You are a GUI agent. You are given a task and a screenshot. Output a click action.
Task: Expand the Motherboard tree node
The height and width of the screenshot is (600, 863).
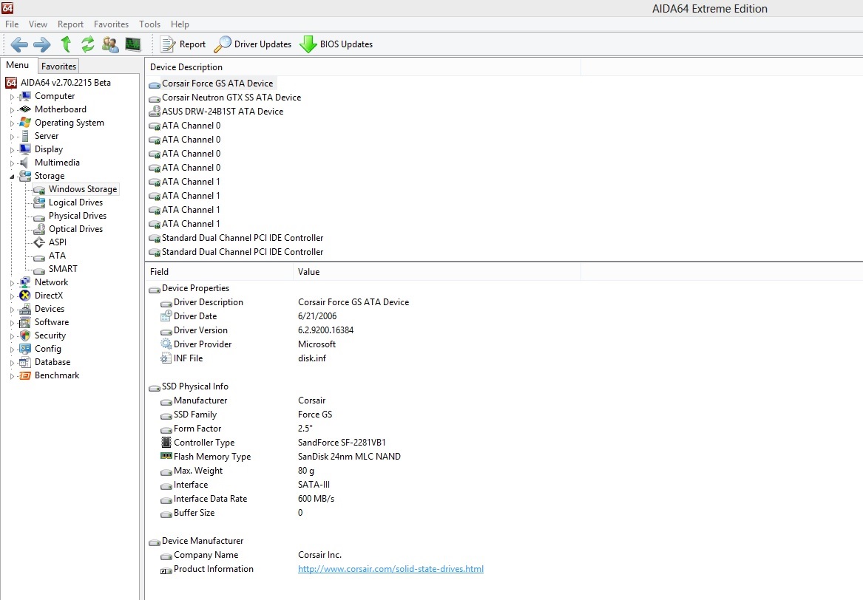click(12, 110)
